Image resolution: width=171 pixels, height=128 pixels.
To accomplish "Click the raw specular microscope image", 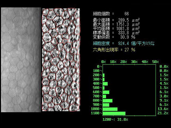I will point(21,60).
